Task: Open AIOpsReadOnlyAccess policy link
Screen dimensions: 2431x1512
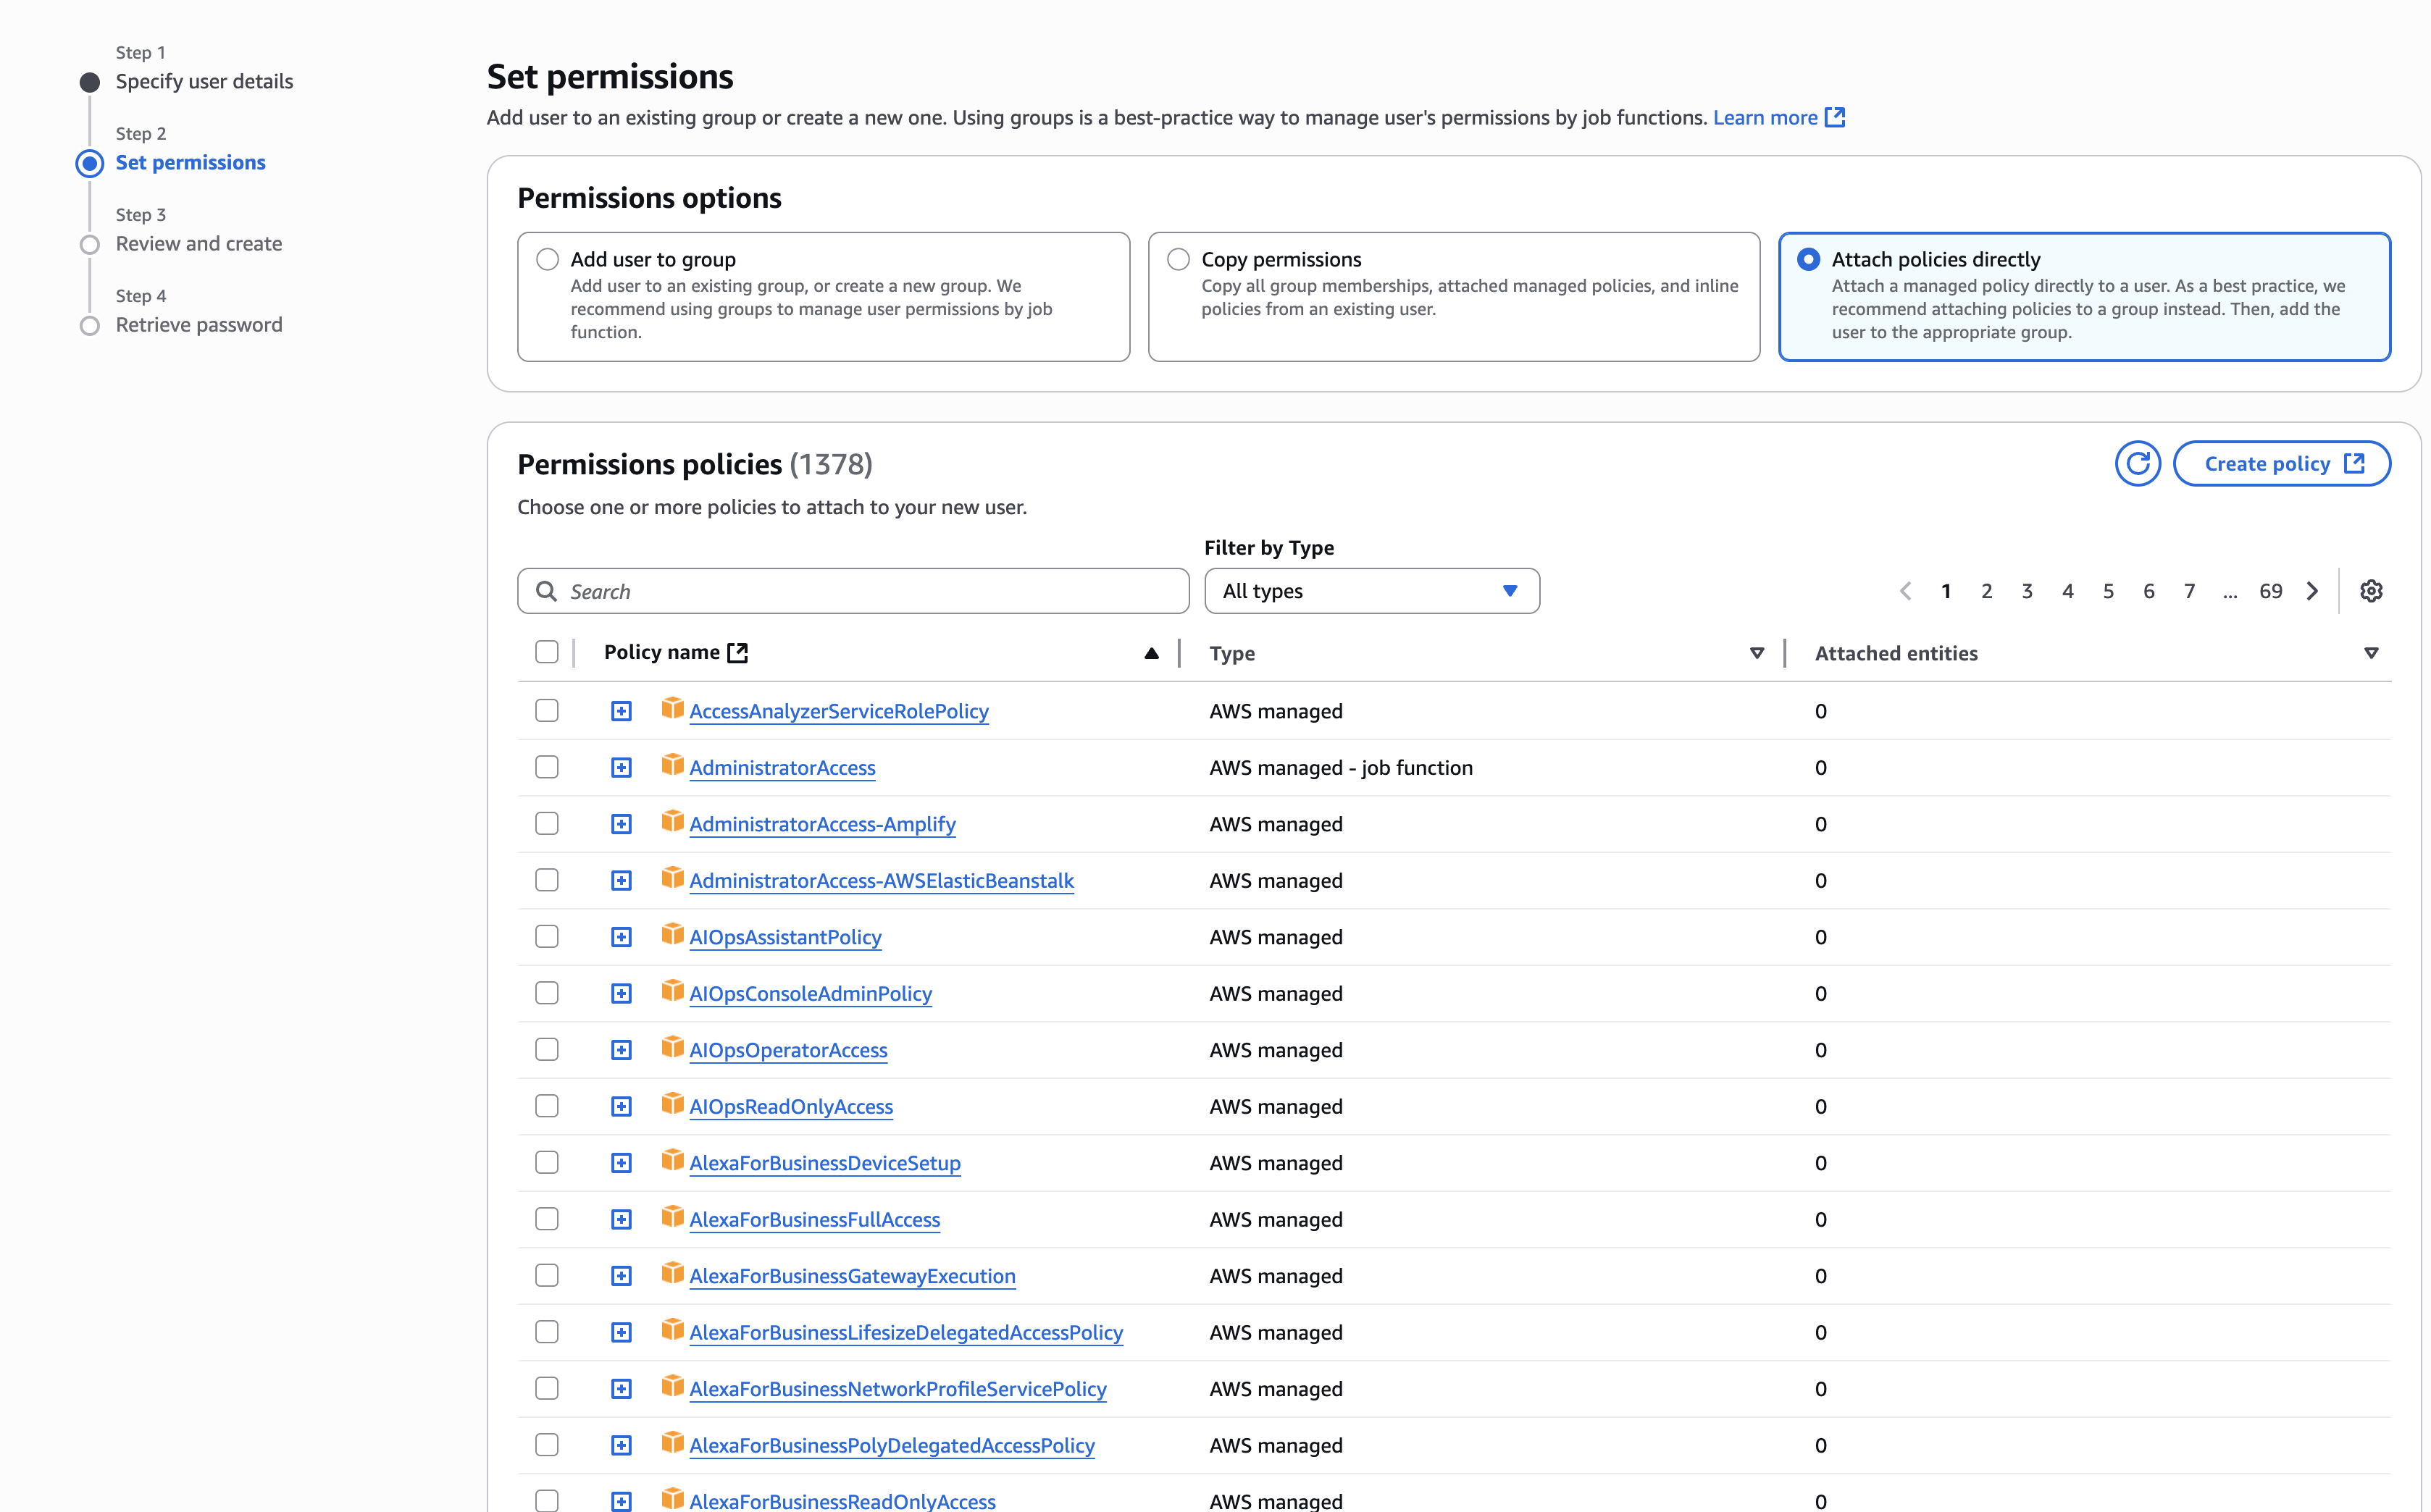Action: 791,1107
